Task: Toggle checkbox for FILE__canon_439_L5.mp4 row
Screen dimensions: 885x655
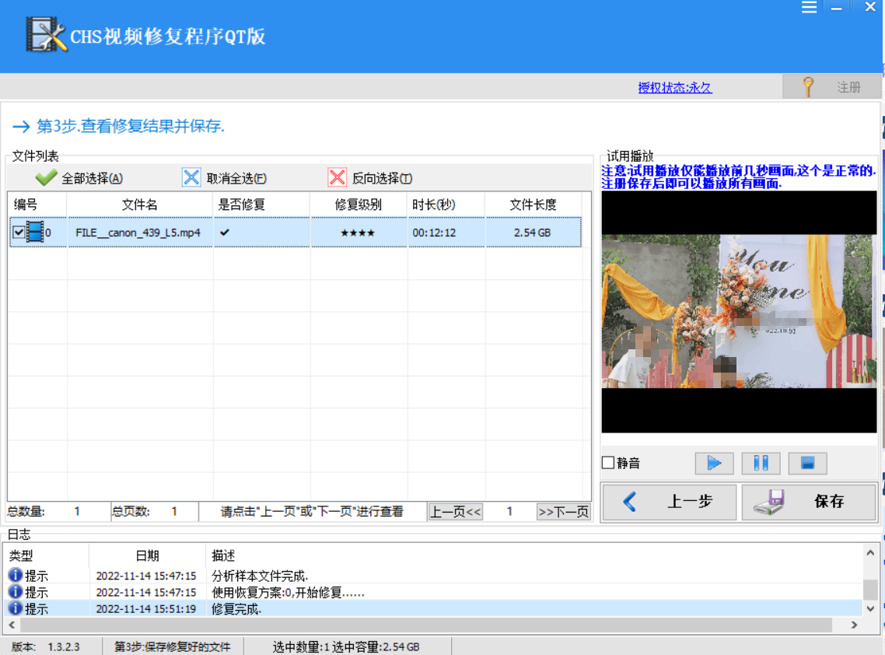Action: click(x=19, y=232)
